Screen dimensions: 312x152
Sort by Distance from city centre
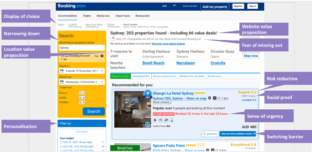192,76
